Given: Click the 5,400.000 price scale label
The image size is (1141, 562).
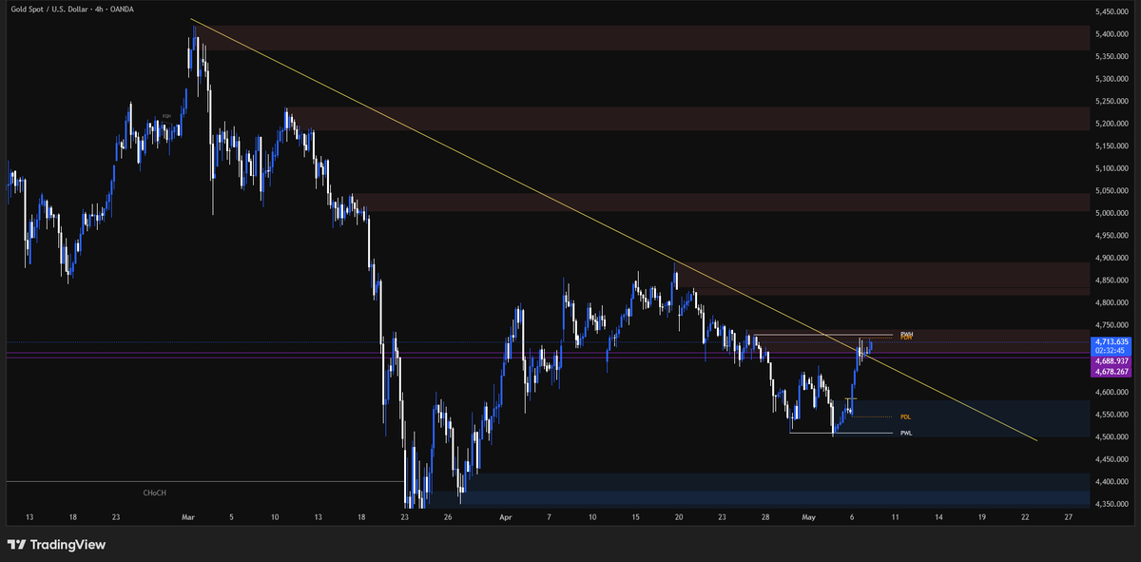Looking at the screenshot, I should click(x=1112, y=34).
